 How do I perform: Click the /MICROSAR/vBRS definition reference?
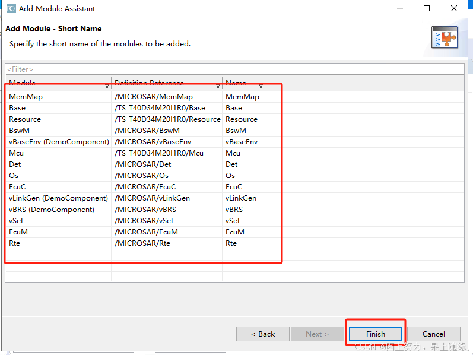167,210
